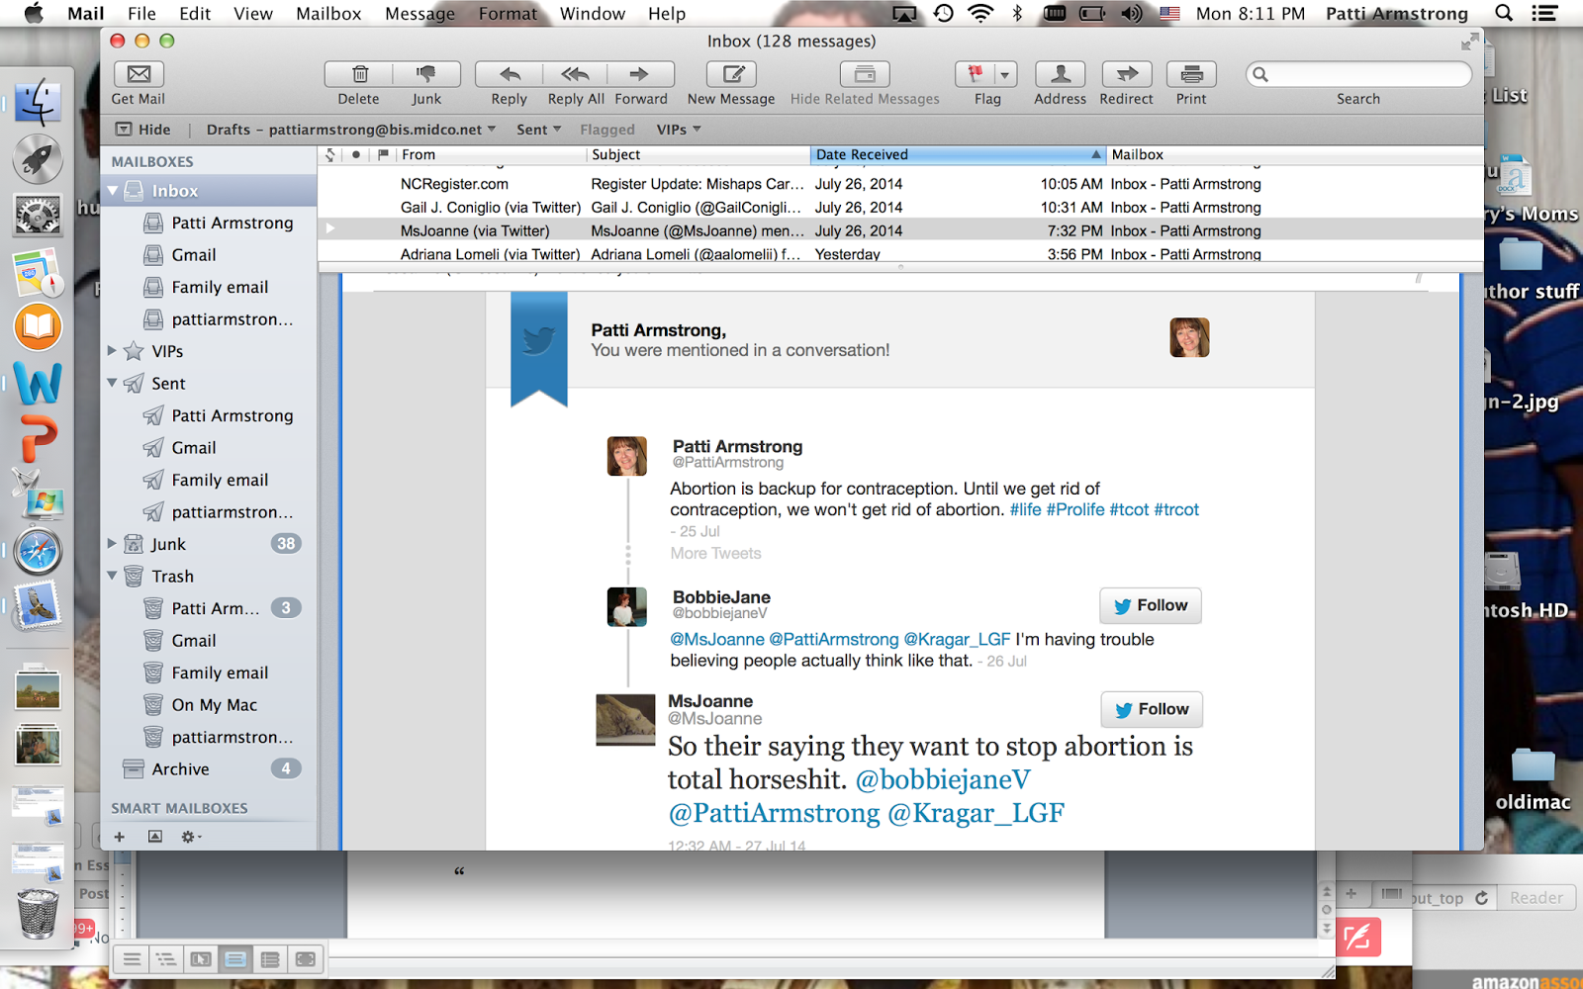Sort messages by Subject column
Viewport: 1583px width, 989px height.
click(x=698, y=155)
